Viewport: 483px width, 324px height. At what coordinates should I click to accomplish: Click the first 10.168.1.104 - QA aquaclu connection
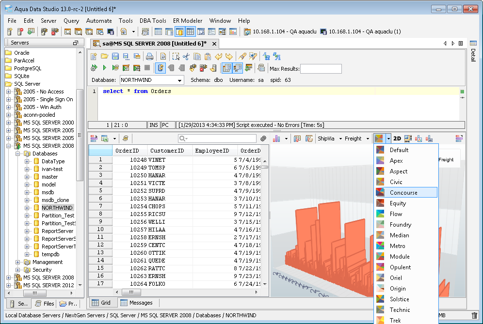pos(280,31)
